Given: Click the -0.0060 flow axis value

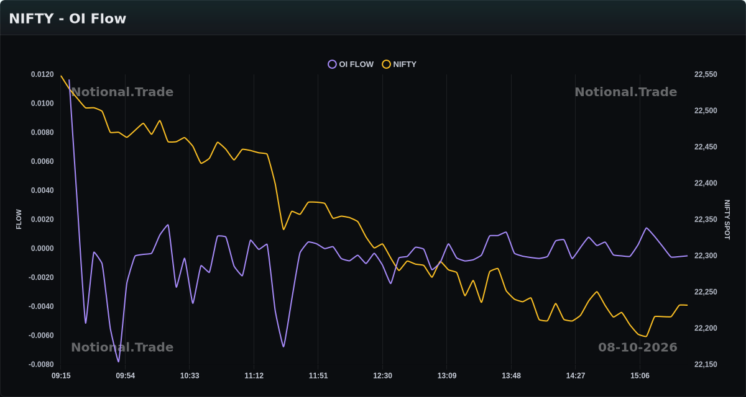Looking at the screenshot, I should point(41,336).
